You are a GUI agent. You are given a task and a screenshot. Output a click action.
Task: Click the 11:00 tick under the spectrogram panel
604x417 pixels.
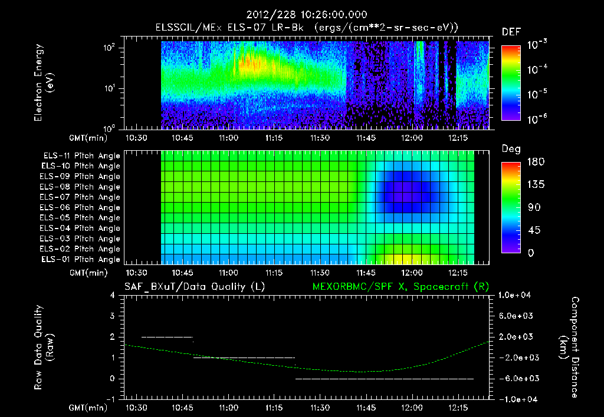point(228,138)
